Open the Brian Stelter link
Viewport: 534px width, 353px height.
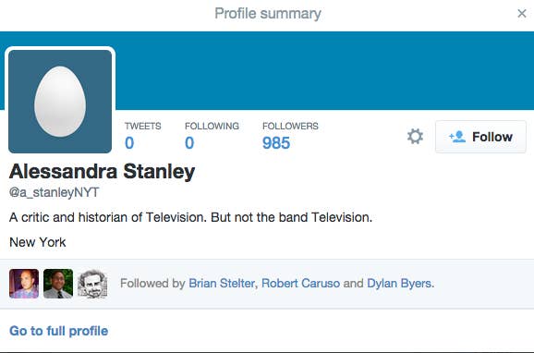[x=222, y=283]
